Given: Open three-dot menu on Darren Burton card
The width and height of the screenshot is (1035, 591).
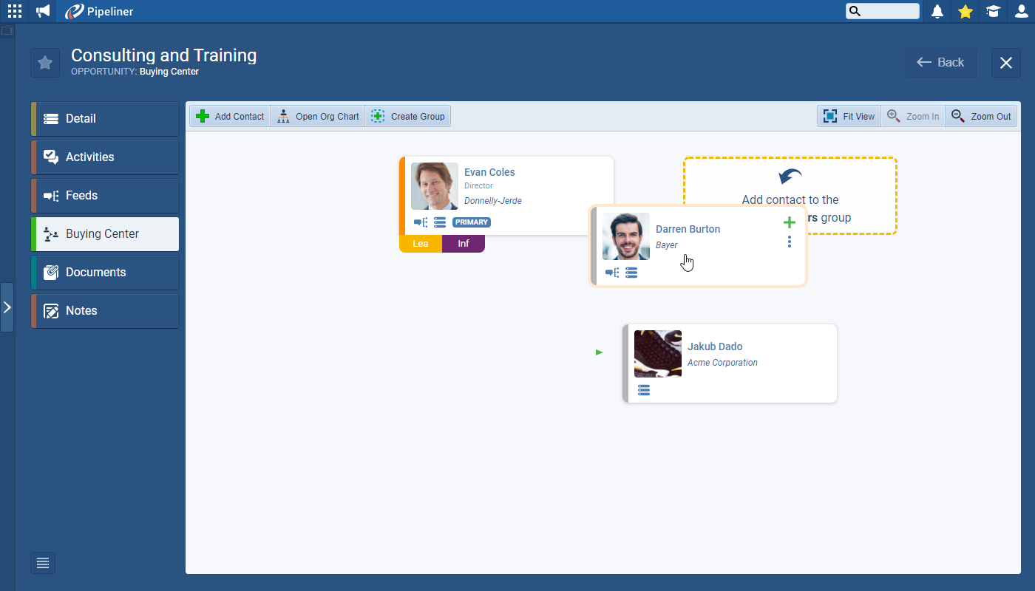Looking at the screenshot, I should [790, 242].
